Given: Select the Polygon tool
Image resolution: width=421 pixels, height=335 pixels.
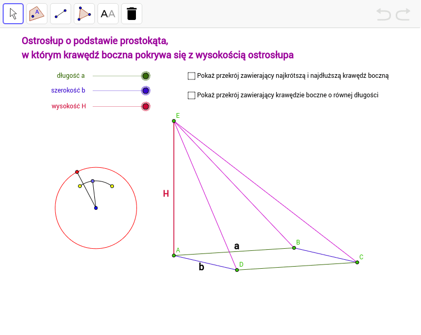Looking at the screenshot, I should pyautogui.click(x=37, y=14).
